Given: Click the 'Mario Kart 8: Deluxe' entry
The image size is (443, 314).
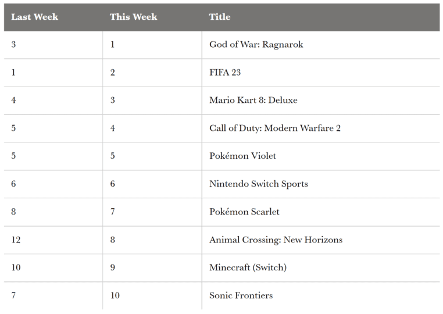Looking at the screenshot, I should point(253,101).
